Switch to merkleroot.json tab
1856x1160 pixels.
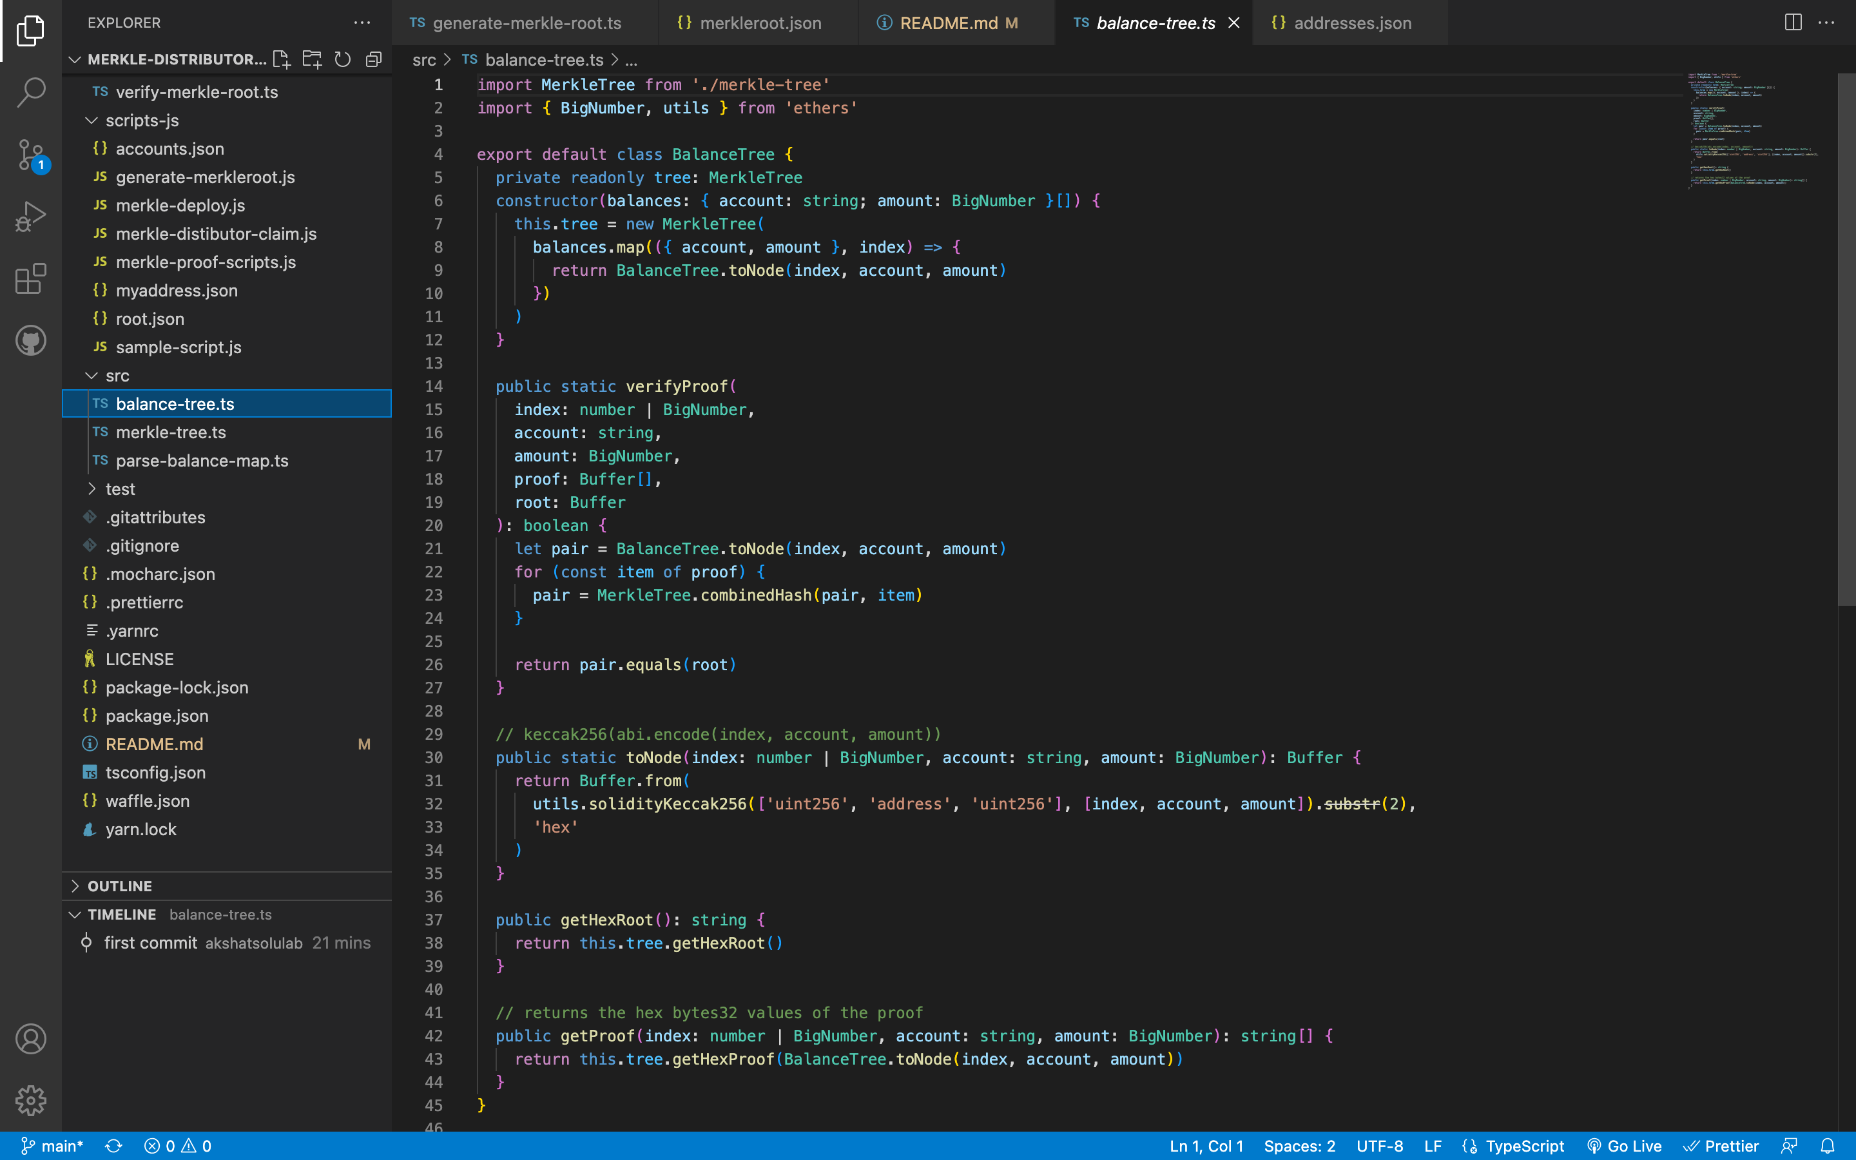(x=758, y=23)
